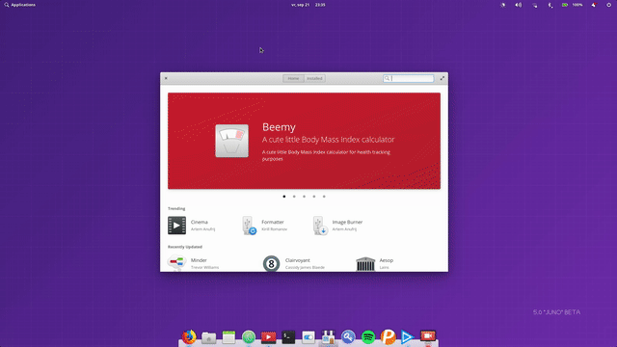Click the Bluetooth indicator in panel
Image resolution: width=617 pixels, height=347 pixels.
coord(550,5)
